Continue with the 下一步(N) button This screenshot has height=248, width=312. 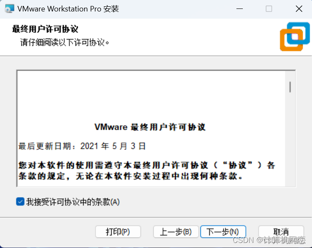click(x=223, y=231)
